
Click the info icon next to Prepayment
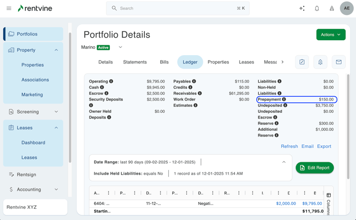click(284, 99)
